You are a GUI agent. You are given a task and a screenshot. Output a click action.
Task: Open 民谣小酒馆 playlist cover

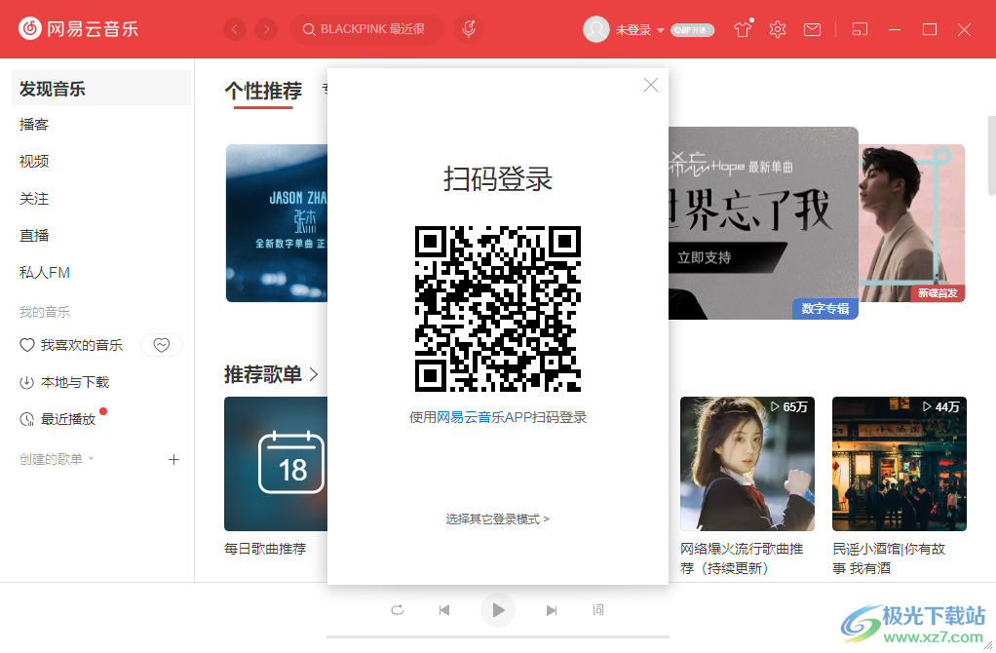coord(900,464)
